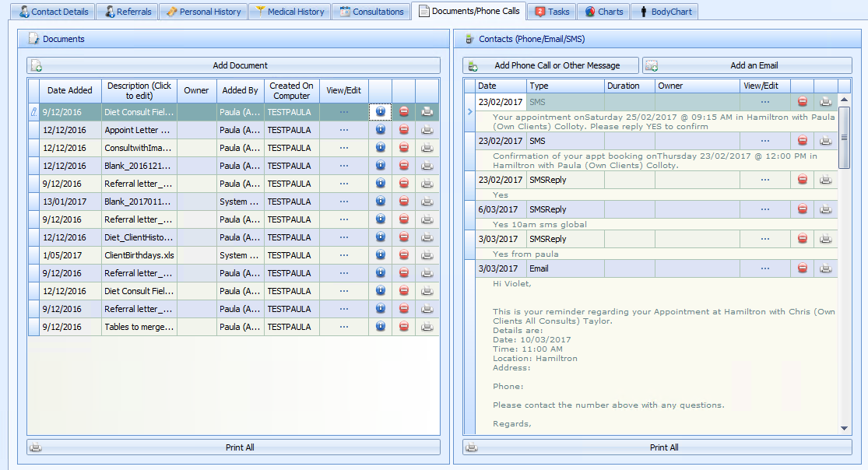The width and height of the screenshot is (868, 470).
Task: Open info icon for Diet Consult Fiel 9/12/2016 row
Action: coord(381,112)
